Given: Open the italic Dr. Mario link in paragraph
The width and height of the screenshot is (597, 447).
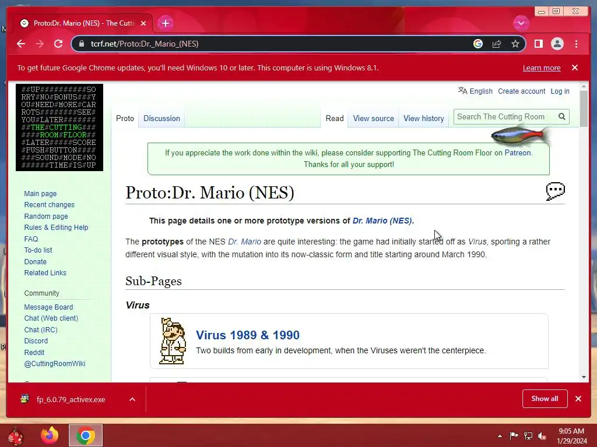Looking at the screenshot, I should [244, 242].
